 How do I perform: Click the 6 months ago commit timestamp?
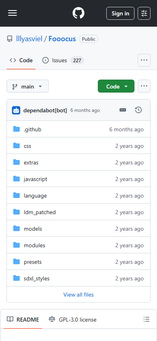point(85,110)
